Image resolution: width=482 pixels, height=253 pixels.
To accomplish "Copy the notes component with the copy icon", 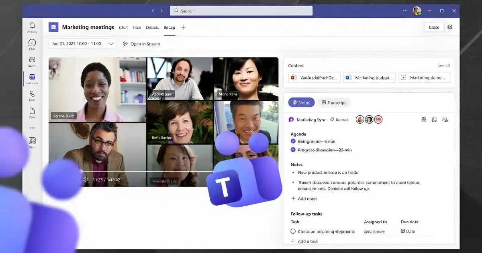I will [x=434, y=120].
